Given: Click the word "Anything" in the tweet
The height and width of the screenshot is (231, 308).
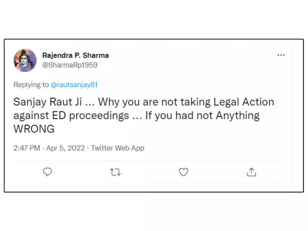Looking at the screenshot, I should (238, 115).
